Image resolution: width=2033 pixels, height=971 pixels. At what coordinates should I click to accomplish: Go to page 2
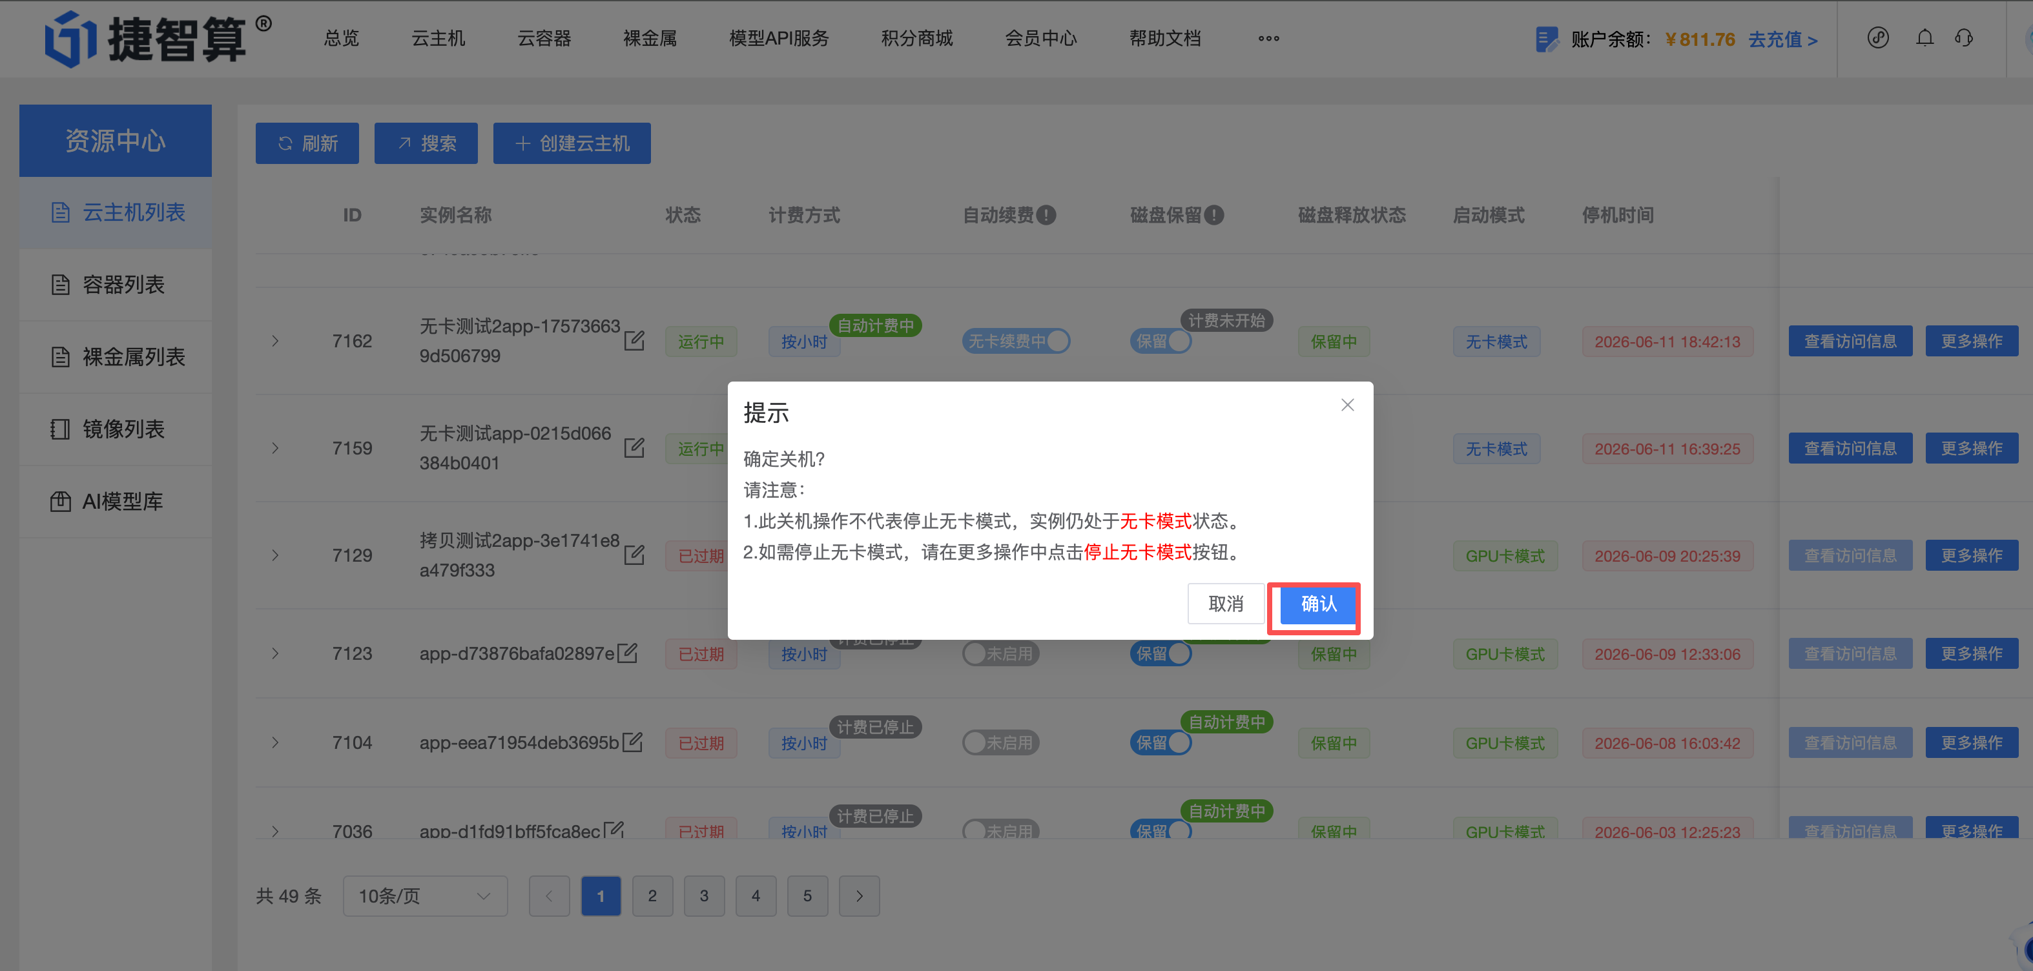click(x=653, y=896)
